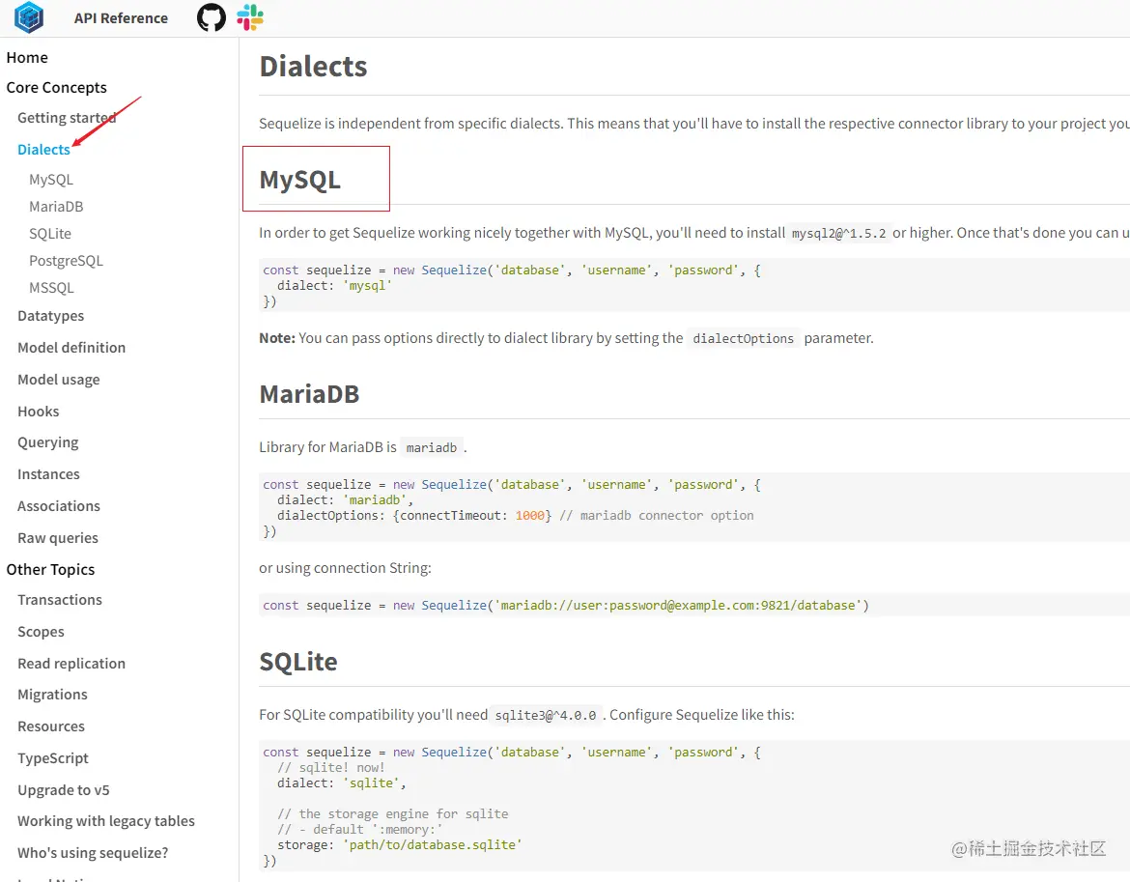Open the GitHub repository icon

coord(212,17)
